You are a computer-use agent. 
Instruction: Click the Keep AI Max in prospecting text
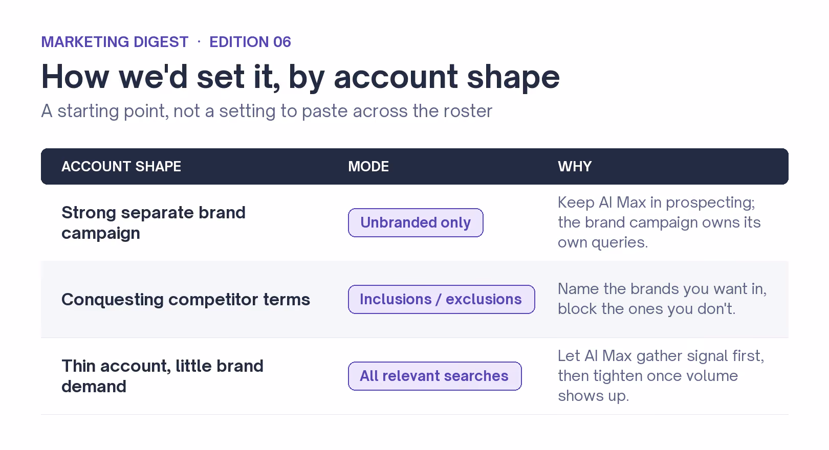tap(659, 222)
